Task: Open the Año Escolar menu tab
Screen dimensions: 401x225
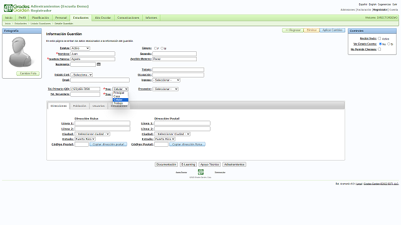Action: pos(103,17)
